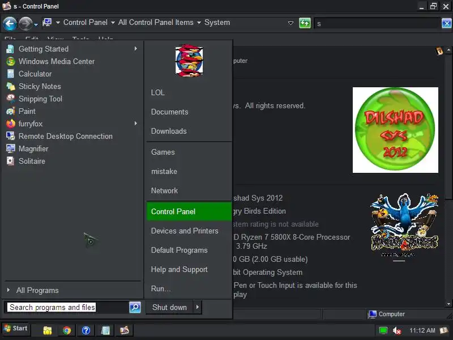Image resolution: width=453 pixels, height=340 pixels.
Task: Click the help icon in System window
Action: [439, 51]
